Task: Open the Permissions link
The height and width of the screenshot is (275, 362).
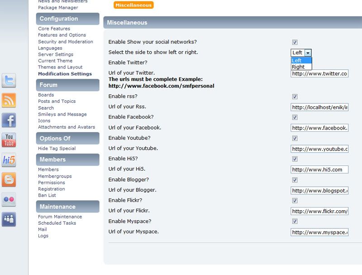Action: tap(52, 183)
